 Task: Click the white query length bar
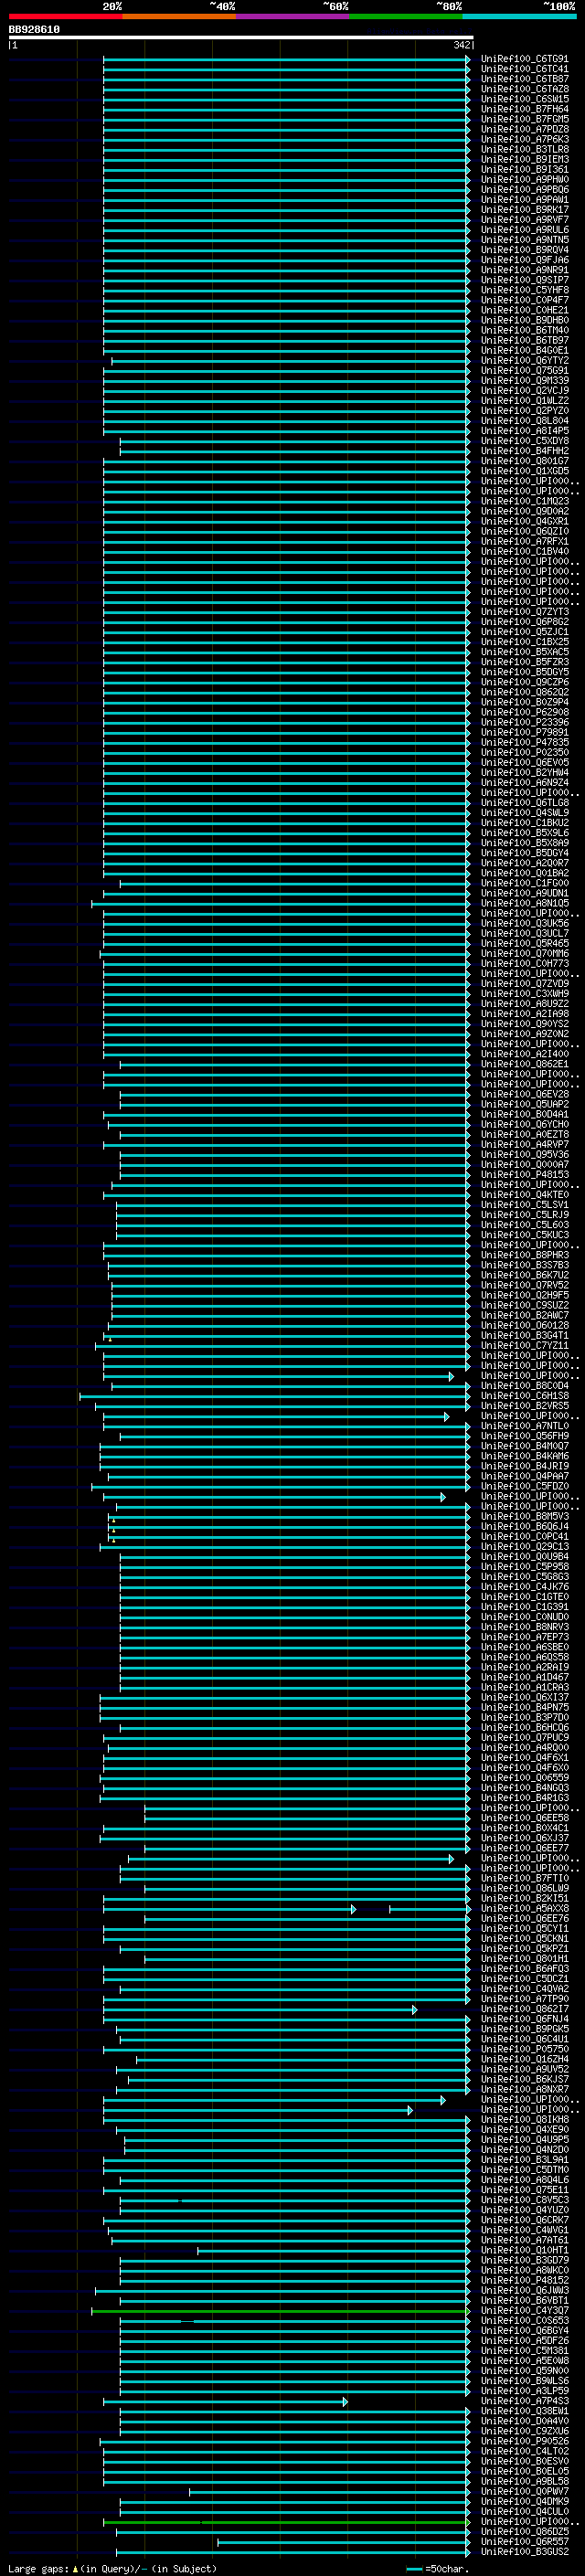coord(241,38)
